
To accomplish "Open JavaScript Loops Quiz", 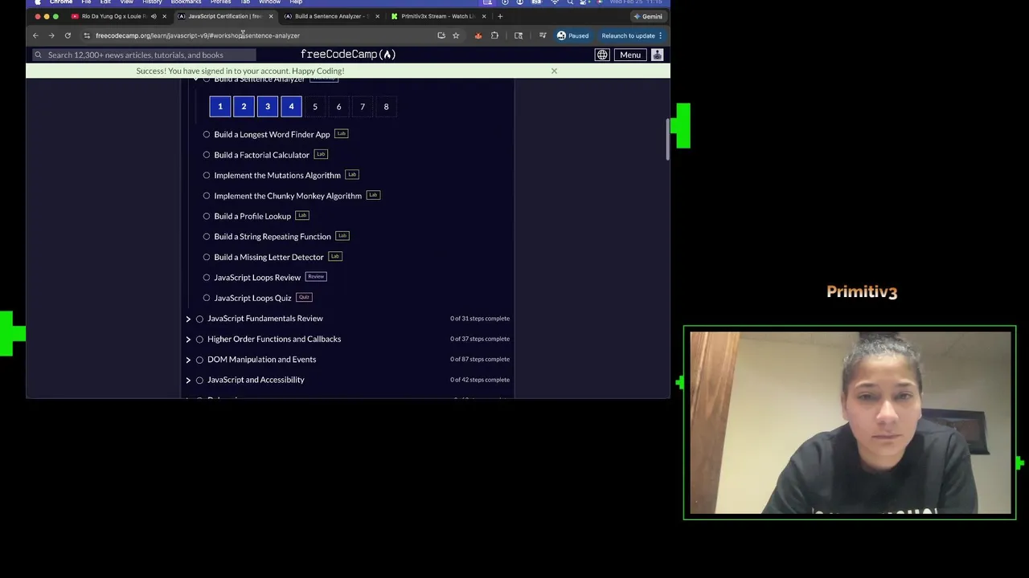I will (252, 298).
